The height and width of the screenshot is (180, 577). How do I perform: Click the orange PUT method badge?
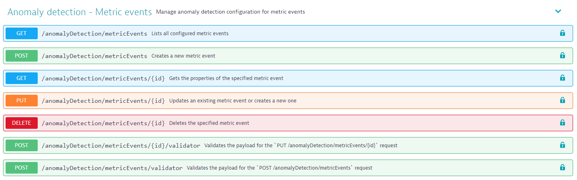pos(22,100)
